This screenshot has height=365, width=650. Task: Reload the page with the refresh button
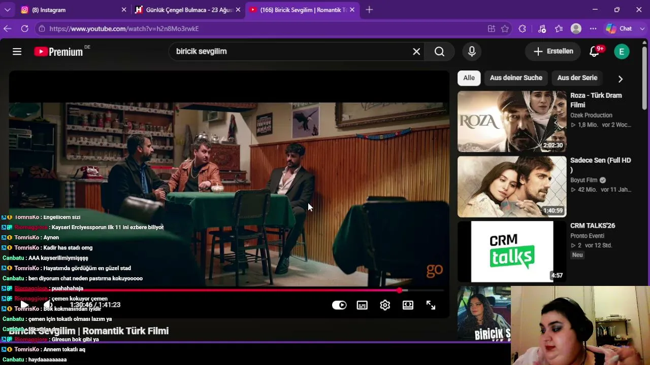click(24, 29)
